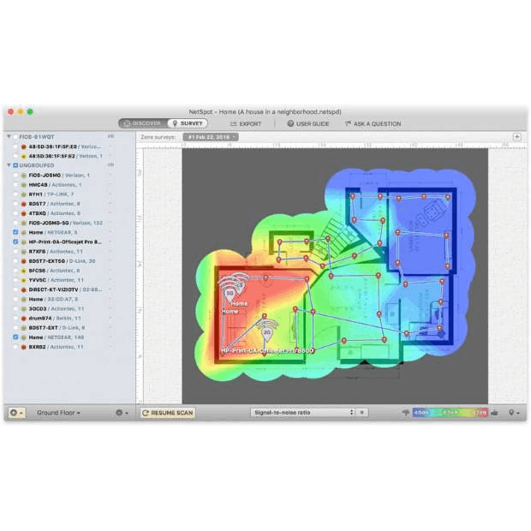Select the 3OCD3 Actiontec network row
The width and height of the screenshot is (531, 531).
click(x=68, y=309)
